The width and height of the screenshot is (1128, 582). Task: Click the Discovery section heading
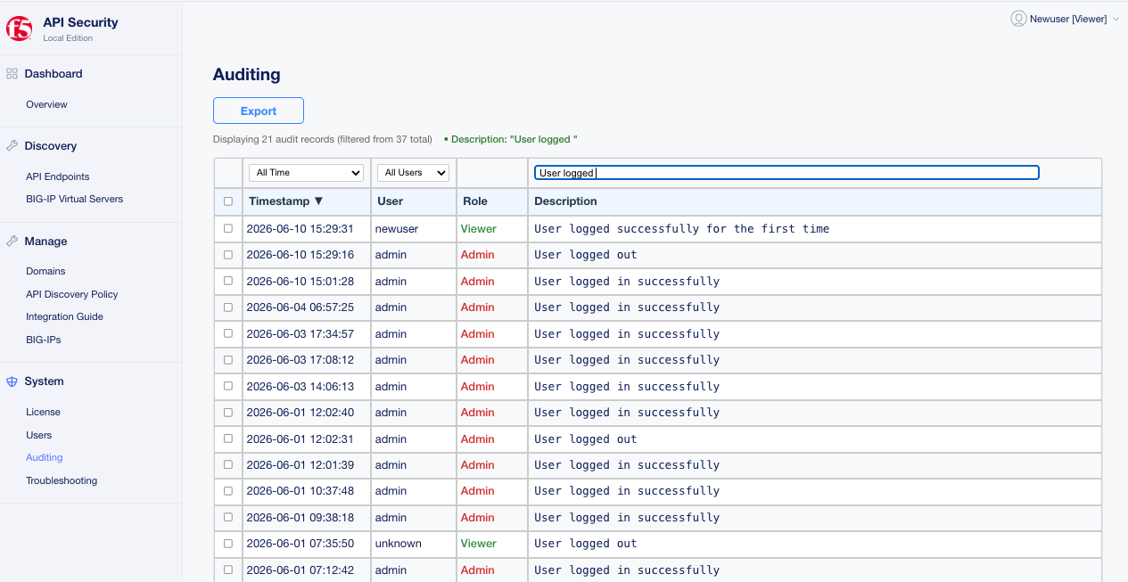coord(51,146)
